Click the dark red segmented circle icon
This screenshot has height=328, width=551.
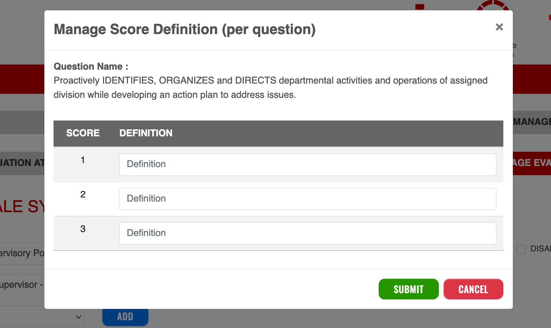click(493, 5)
